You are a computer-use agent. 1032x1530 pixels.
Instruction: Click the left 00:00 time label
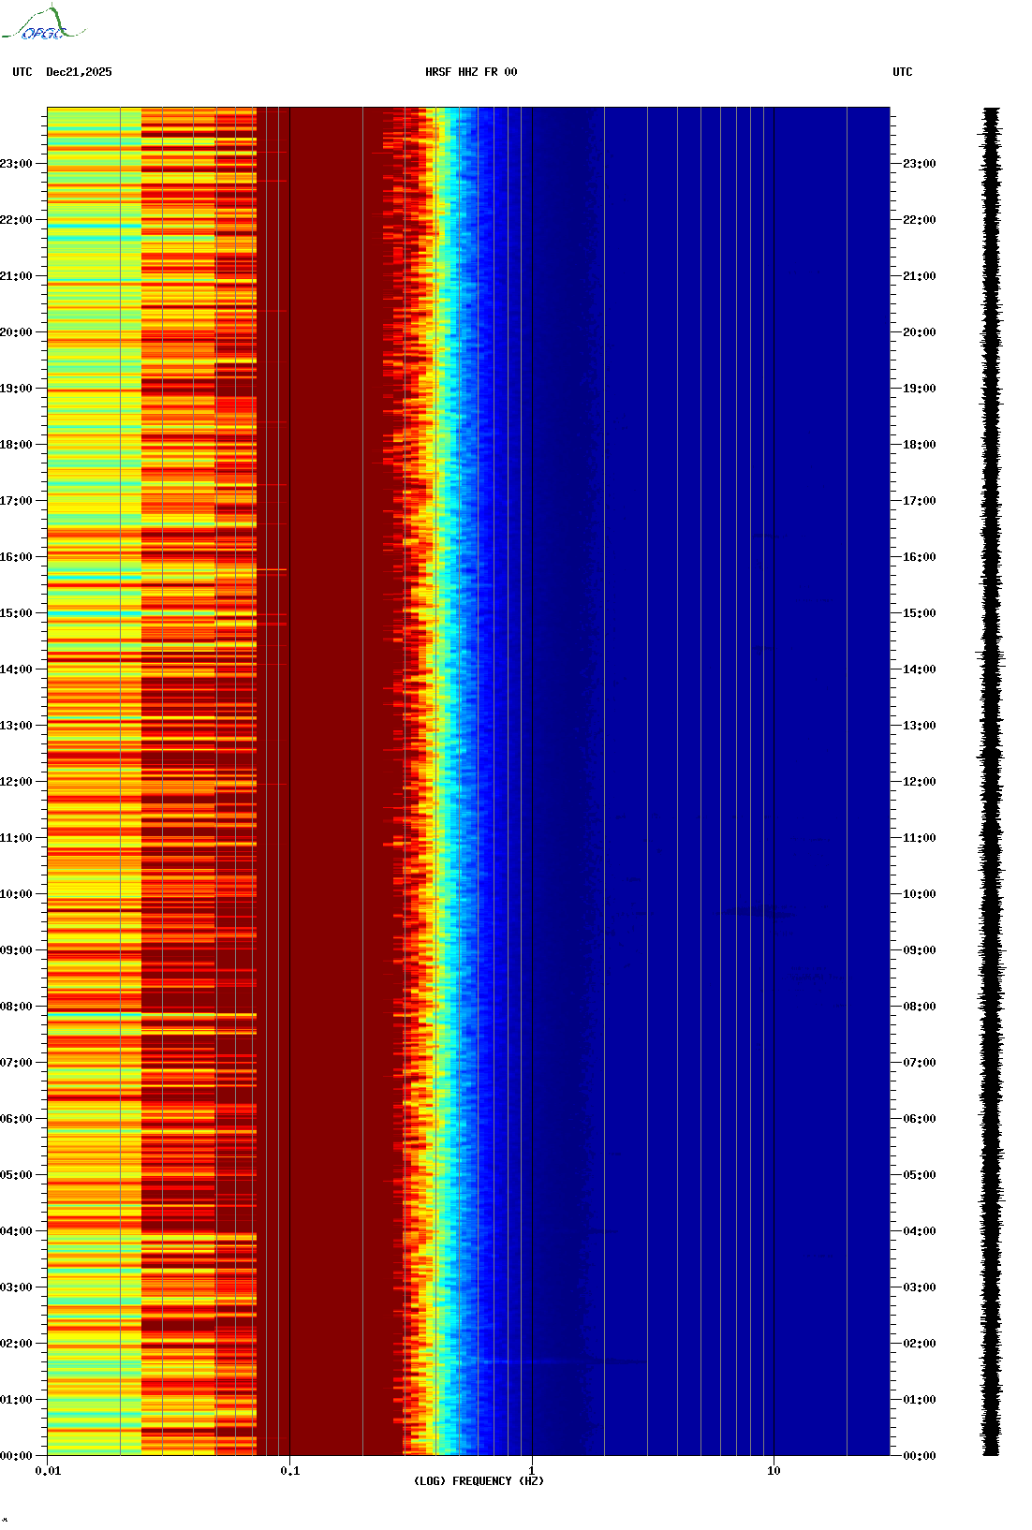tap(16, 1456)
